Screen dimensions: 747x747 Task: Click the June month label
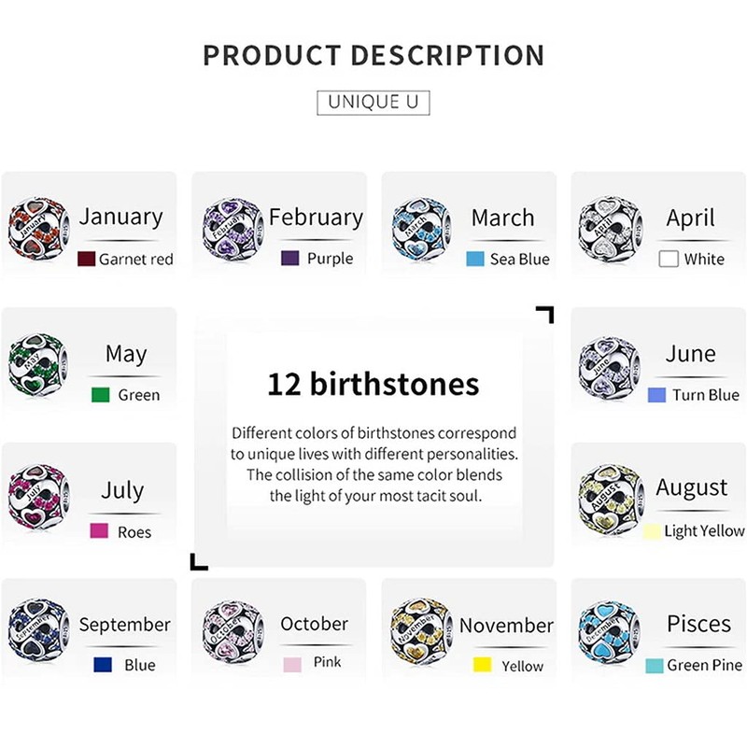[691, 354]
